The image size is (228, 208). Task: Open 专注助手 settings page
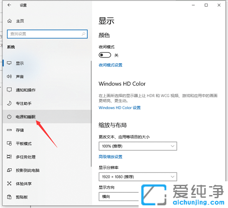[x=47, y=103]
